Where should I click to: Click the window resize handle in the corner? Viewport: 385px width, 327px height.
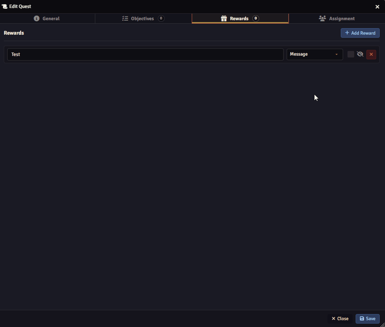click(382, 325)
